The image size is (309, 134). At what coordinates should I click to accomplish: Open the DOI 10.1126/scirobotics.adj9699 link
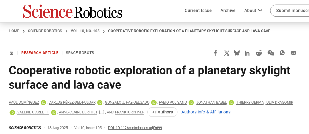pyautogui.click(x=135, y=128)
